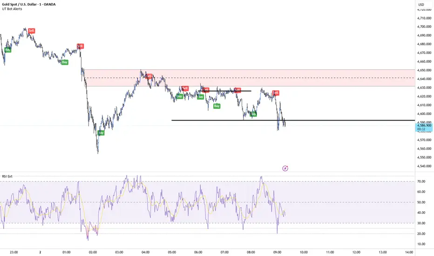Click the UT Bot Alerts indicator label

(x=12, y=9)
